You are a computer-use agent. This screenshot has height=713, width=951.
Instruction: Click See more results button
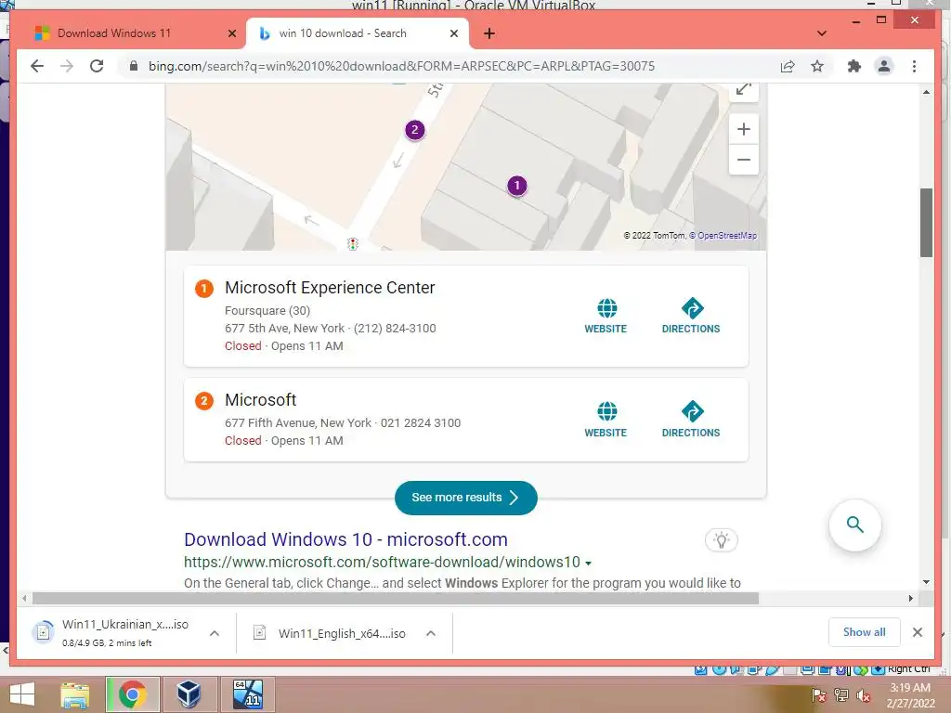coord(466,498)
